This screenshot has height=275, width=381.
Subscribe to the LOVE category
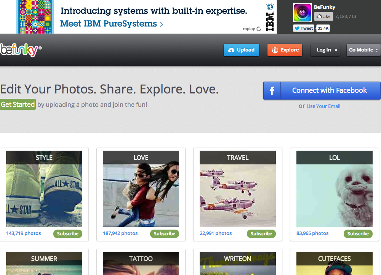coord(164,233)
